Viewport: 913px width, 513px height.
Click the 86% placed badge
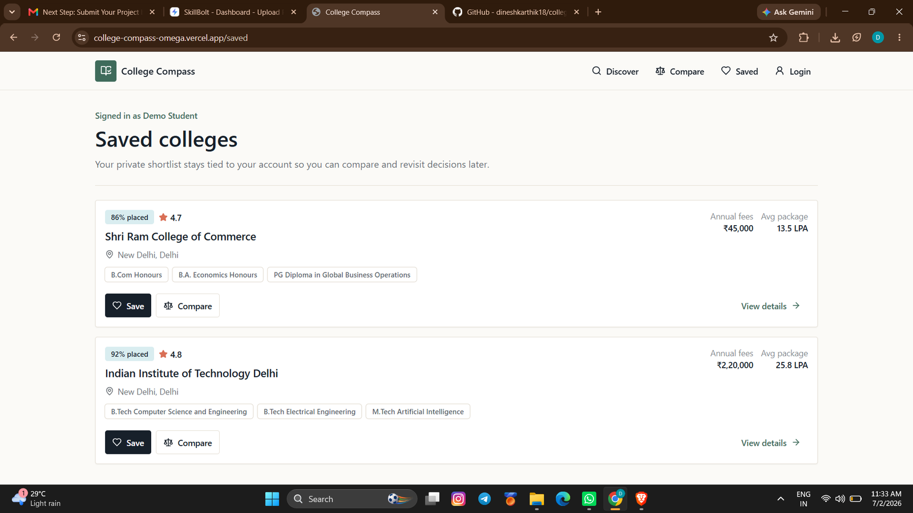[x=130, y=217]
